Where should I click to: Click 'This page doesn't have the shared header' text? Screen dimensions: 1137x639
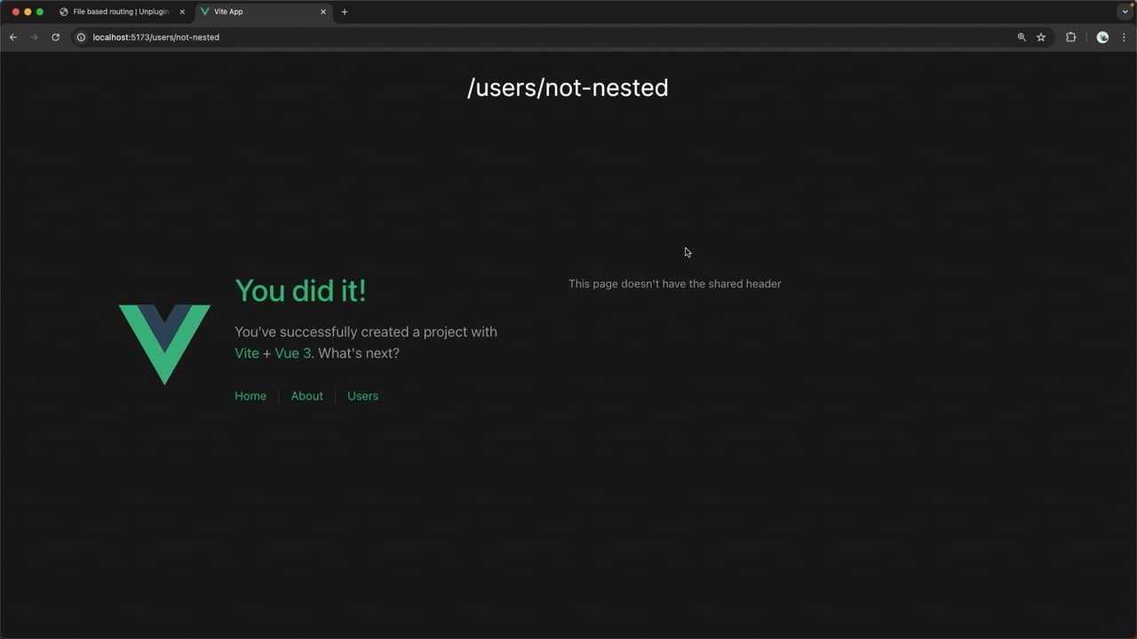pos(675,284)
